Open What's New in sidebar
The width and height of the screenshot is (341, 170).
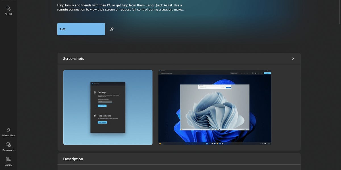[8, 132]
